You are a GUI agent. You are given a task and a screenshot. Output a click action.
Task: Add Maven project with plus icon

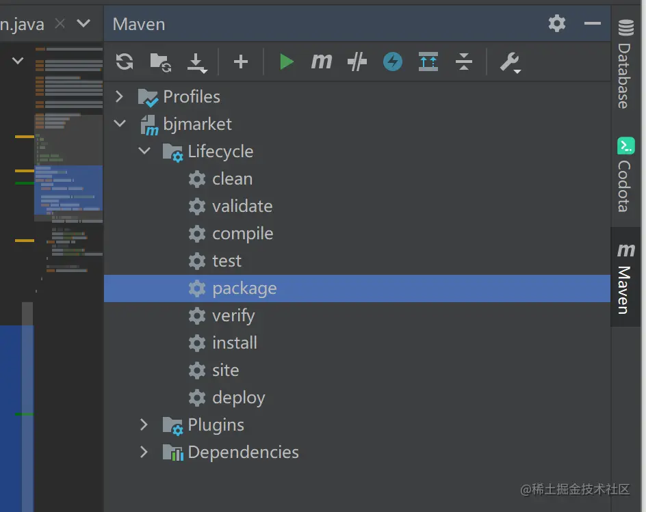point(241,62)
